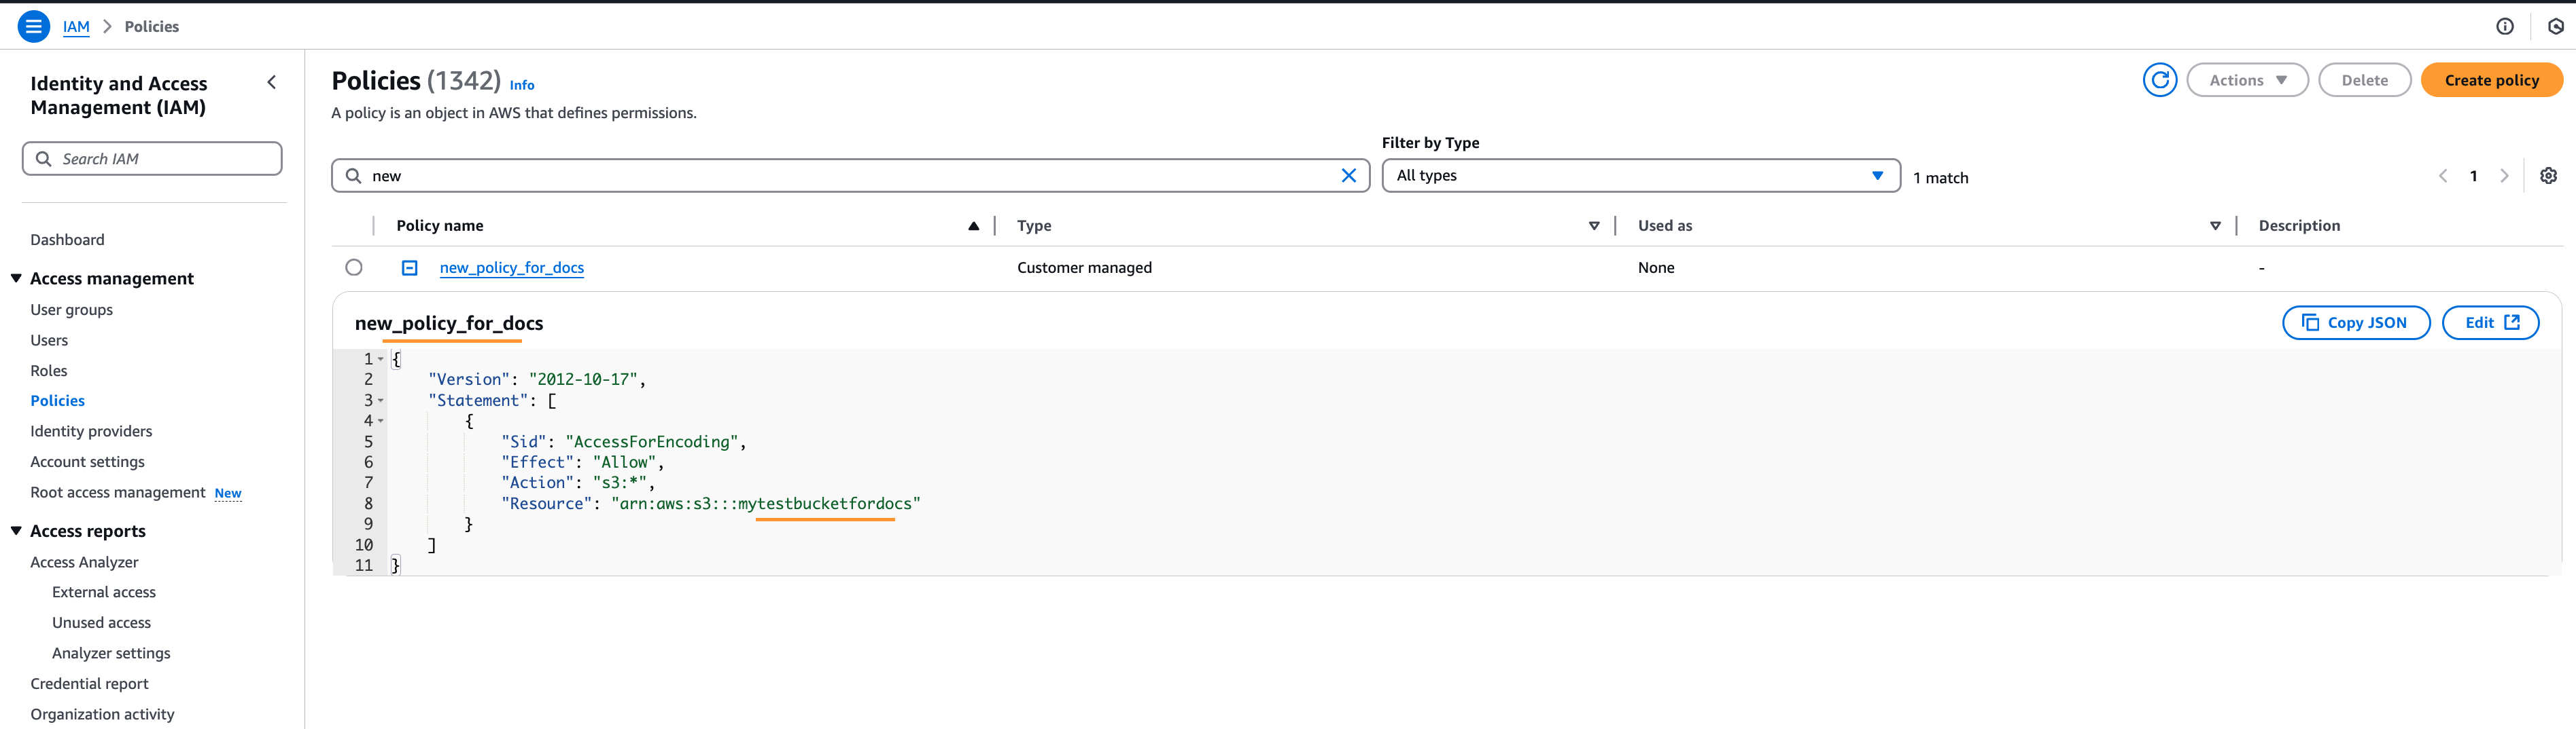Click the Copy JSON button

pyautogui.click(x=2355, y=322)
